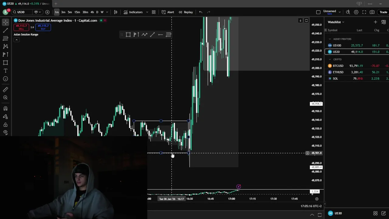Collapse the indicator legend arrow under Asian Session Range
Viewport: 389px width, 219px height.
16,40
